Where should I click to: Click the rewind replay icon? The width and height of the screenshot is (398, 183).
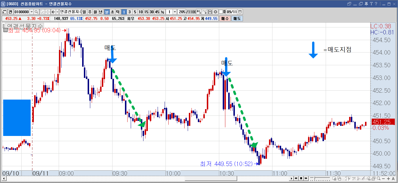(x=296, y=179)
